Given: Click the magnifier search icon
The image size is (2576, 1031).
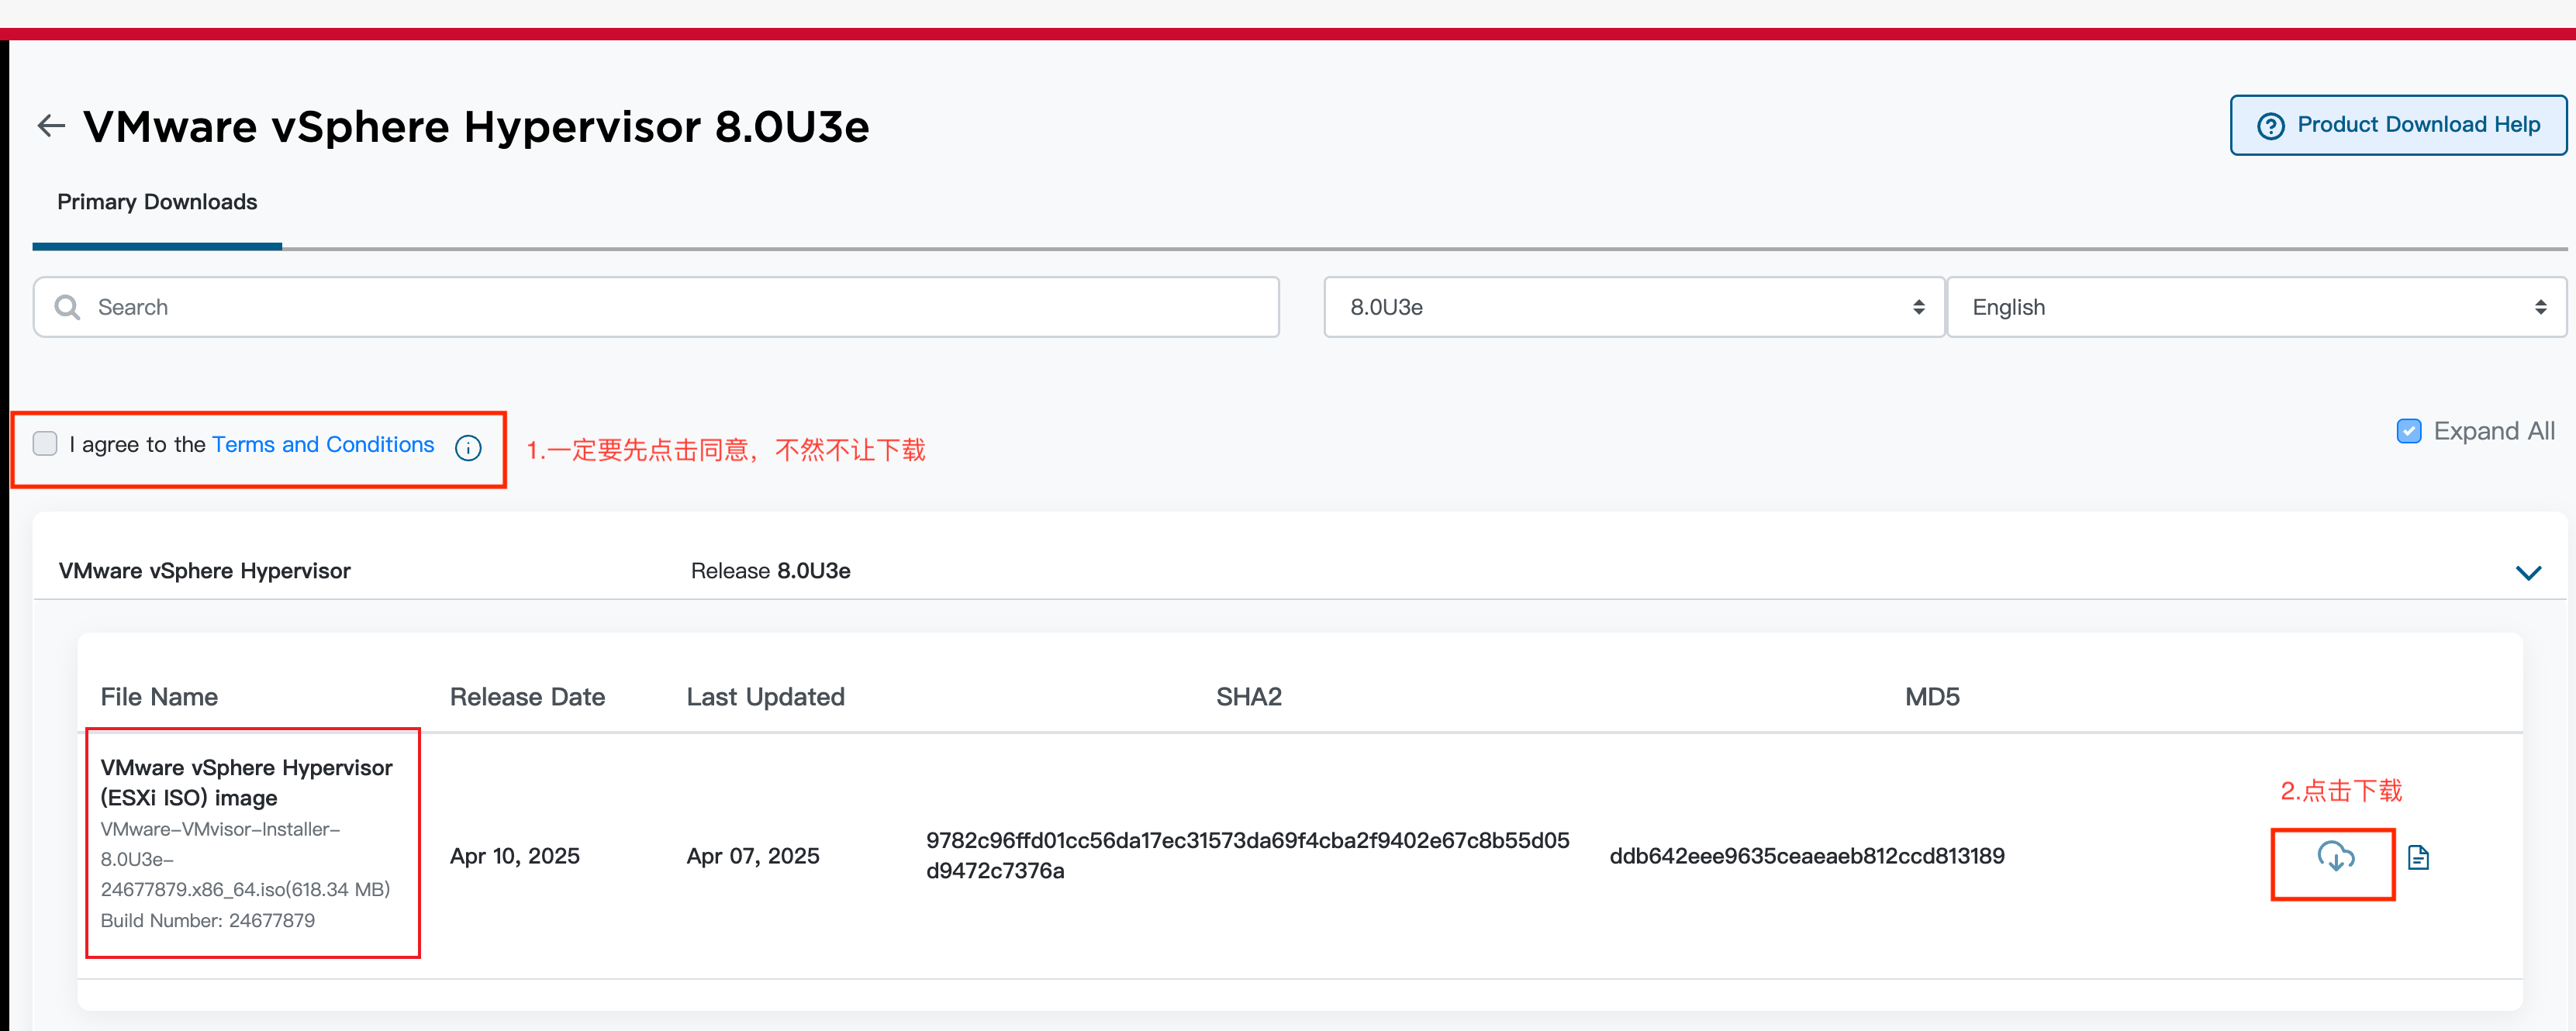Looking at the screenshot, I should coord(67,307).
